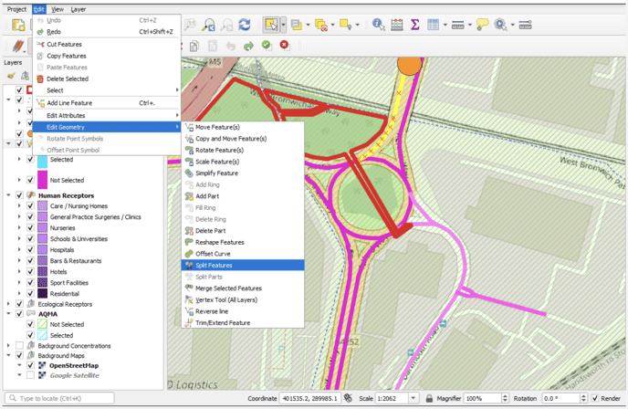Click the Delete Selected trash icon
This screenshot has height=409, width=628.
(x=40, y=79)
